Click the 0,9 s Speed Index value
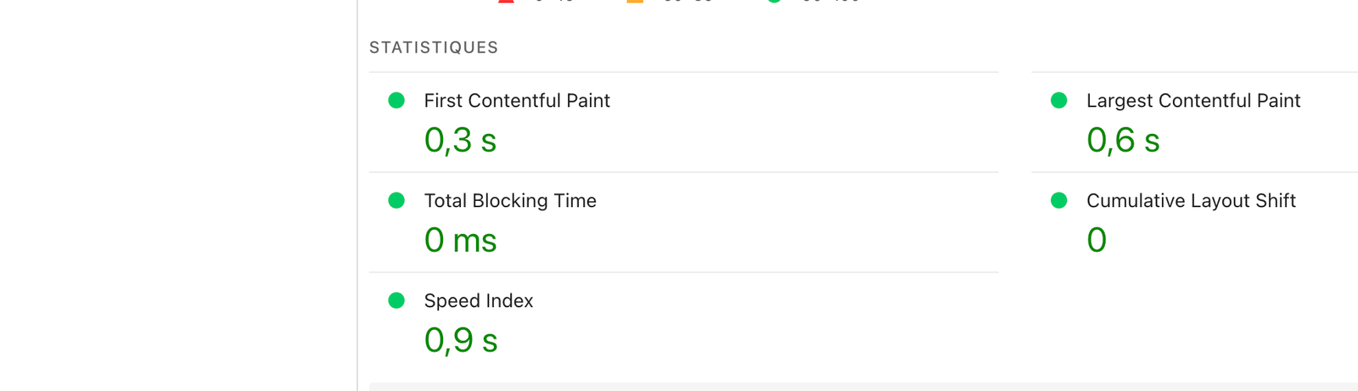Image resolution: width=1358 pixels, height=391 pixels. pyautogui.click(x=461, y=341)
